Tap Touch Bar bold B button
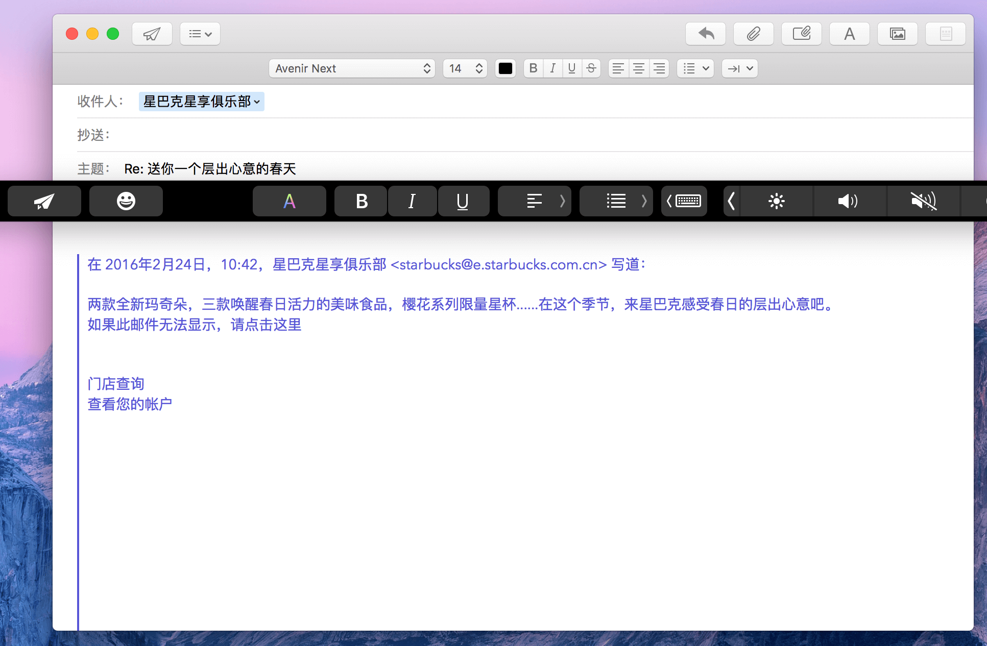Viewport: 987px width, 646px height. tap(361, 201)
